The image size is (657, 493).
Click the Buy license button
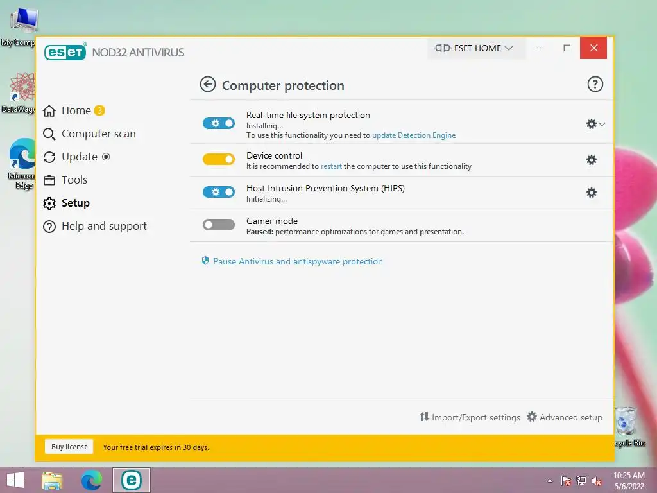tap(69, 447)
